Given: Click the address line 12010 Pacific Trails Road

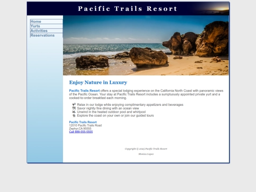Looking at the screenshot, I should (x=85, y=125).
